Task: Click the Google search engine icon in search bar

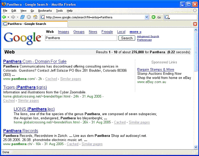Action: pos(167,17)
